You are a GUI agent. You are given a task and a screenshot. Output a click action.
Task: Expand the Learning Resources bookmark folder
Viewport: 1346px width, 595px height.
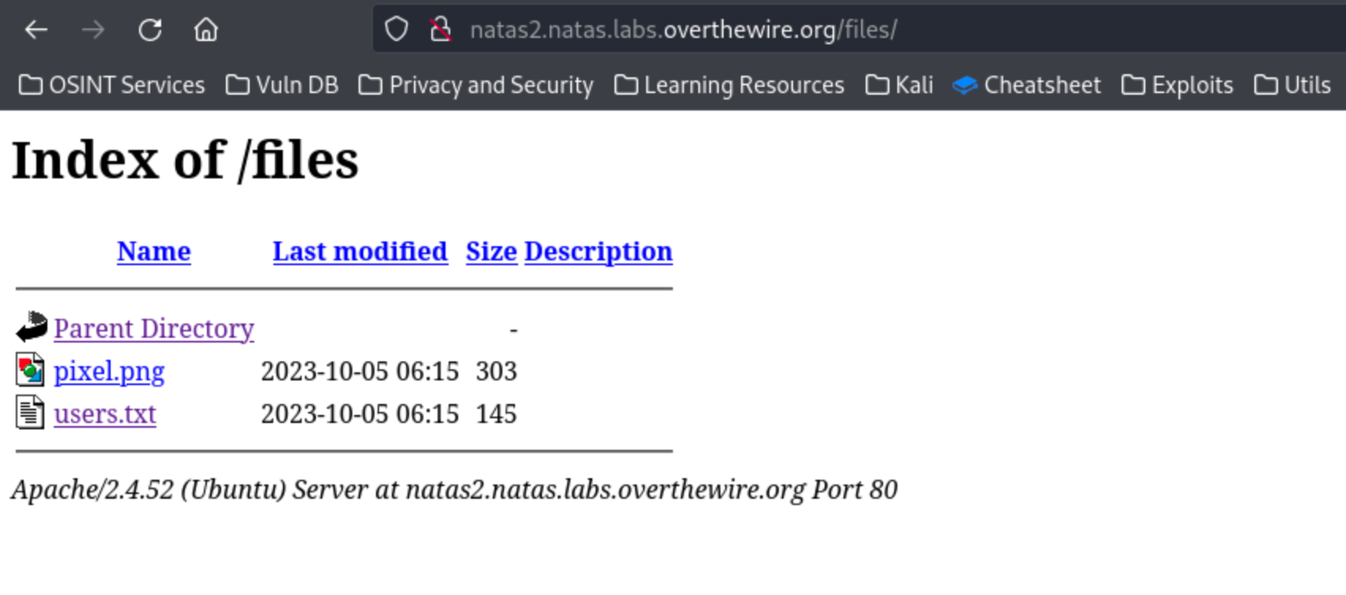click(x=729, y=85)
